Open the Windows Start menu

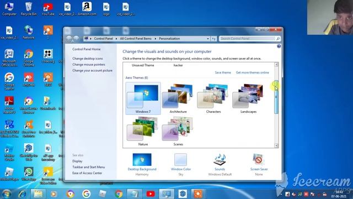pyautogui.click(x=6, y=194)
